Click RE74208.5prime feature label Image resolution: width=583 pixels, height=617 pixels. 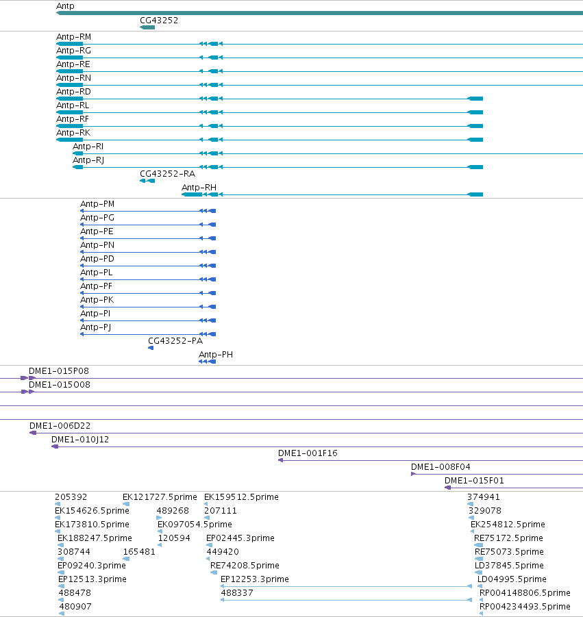pos(245,566)
